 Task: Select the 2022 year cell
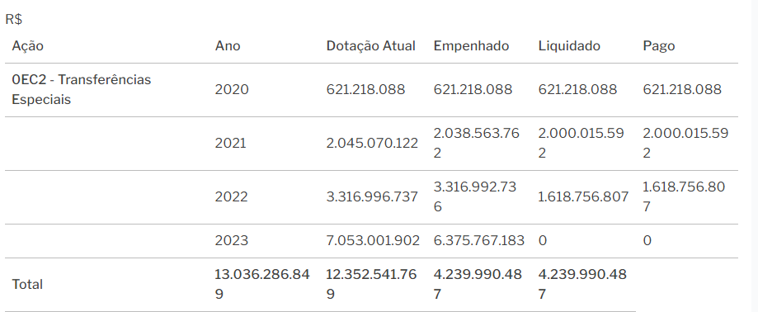pyautogui.click(x=232, y=197)
